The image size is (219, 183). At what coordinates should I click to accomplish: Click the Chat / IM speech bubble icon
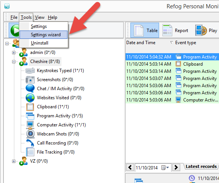pyautogui.click(x=30, y=88)
